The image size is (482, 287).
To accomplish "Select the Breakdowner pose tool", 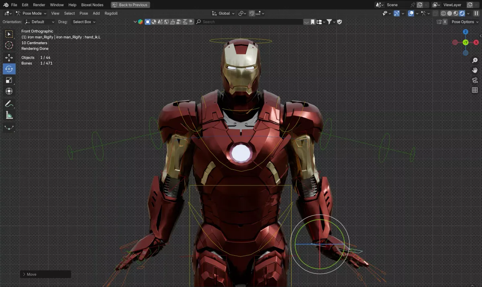I will click(x=9, y=128).
